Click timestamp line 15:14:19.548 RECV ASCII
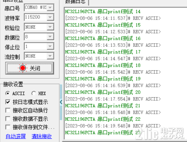The width and height of the screenshot is (187, 142). click(x=113, y=126)
